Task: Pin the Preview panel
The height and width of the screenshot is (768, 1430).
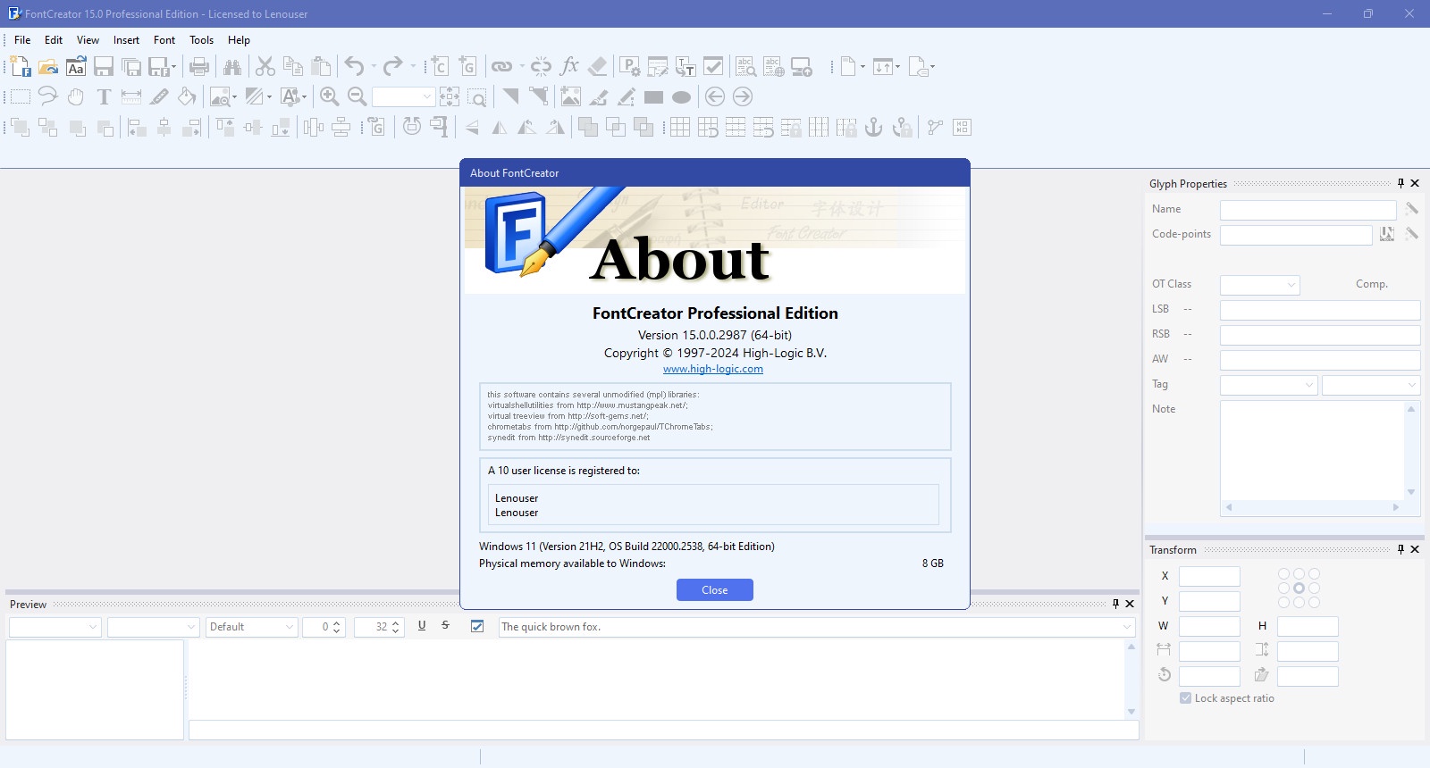Action: [x=1115, y=604]
